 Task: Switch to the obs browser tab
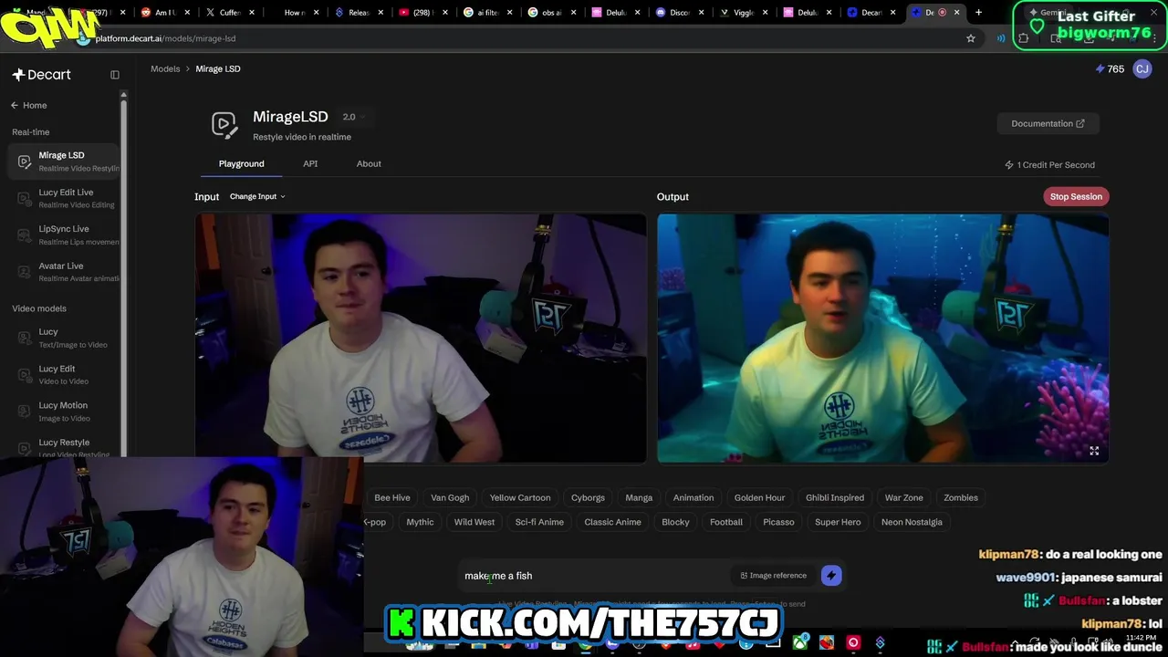(x=552, y=13)
